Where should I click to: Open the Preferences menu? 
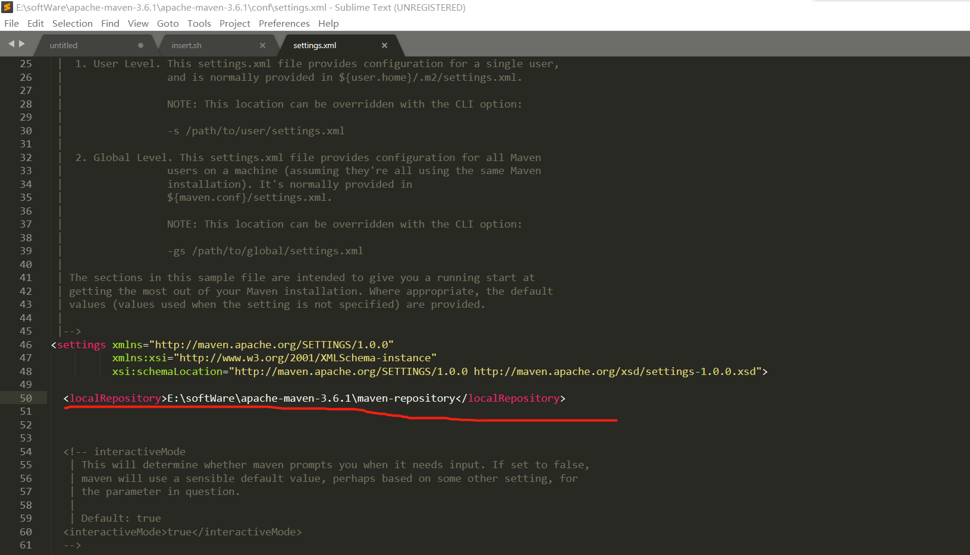[284, 23]
